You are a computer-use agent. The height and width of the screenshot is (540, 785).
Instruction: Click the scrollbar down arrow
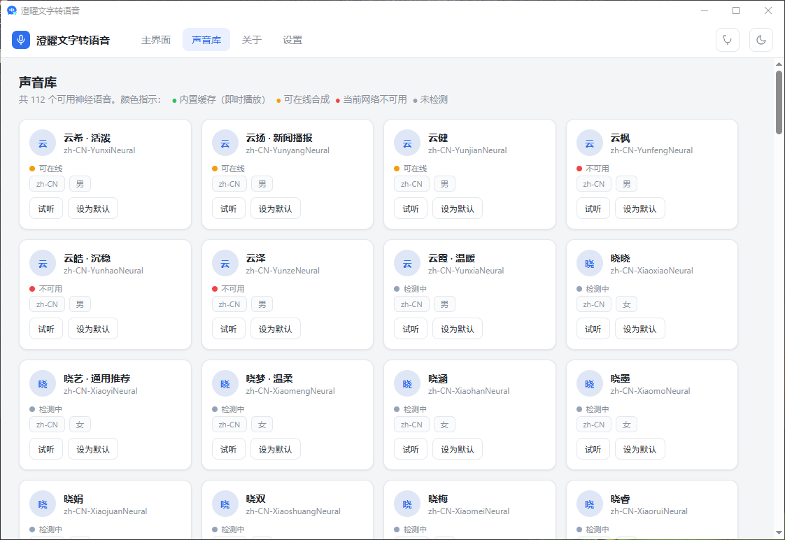pyautogui.click(x=779, y=532)
